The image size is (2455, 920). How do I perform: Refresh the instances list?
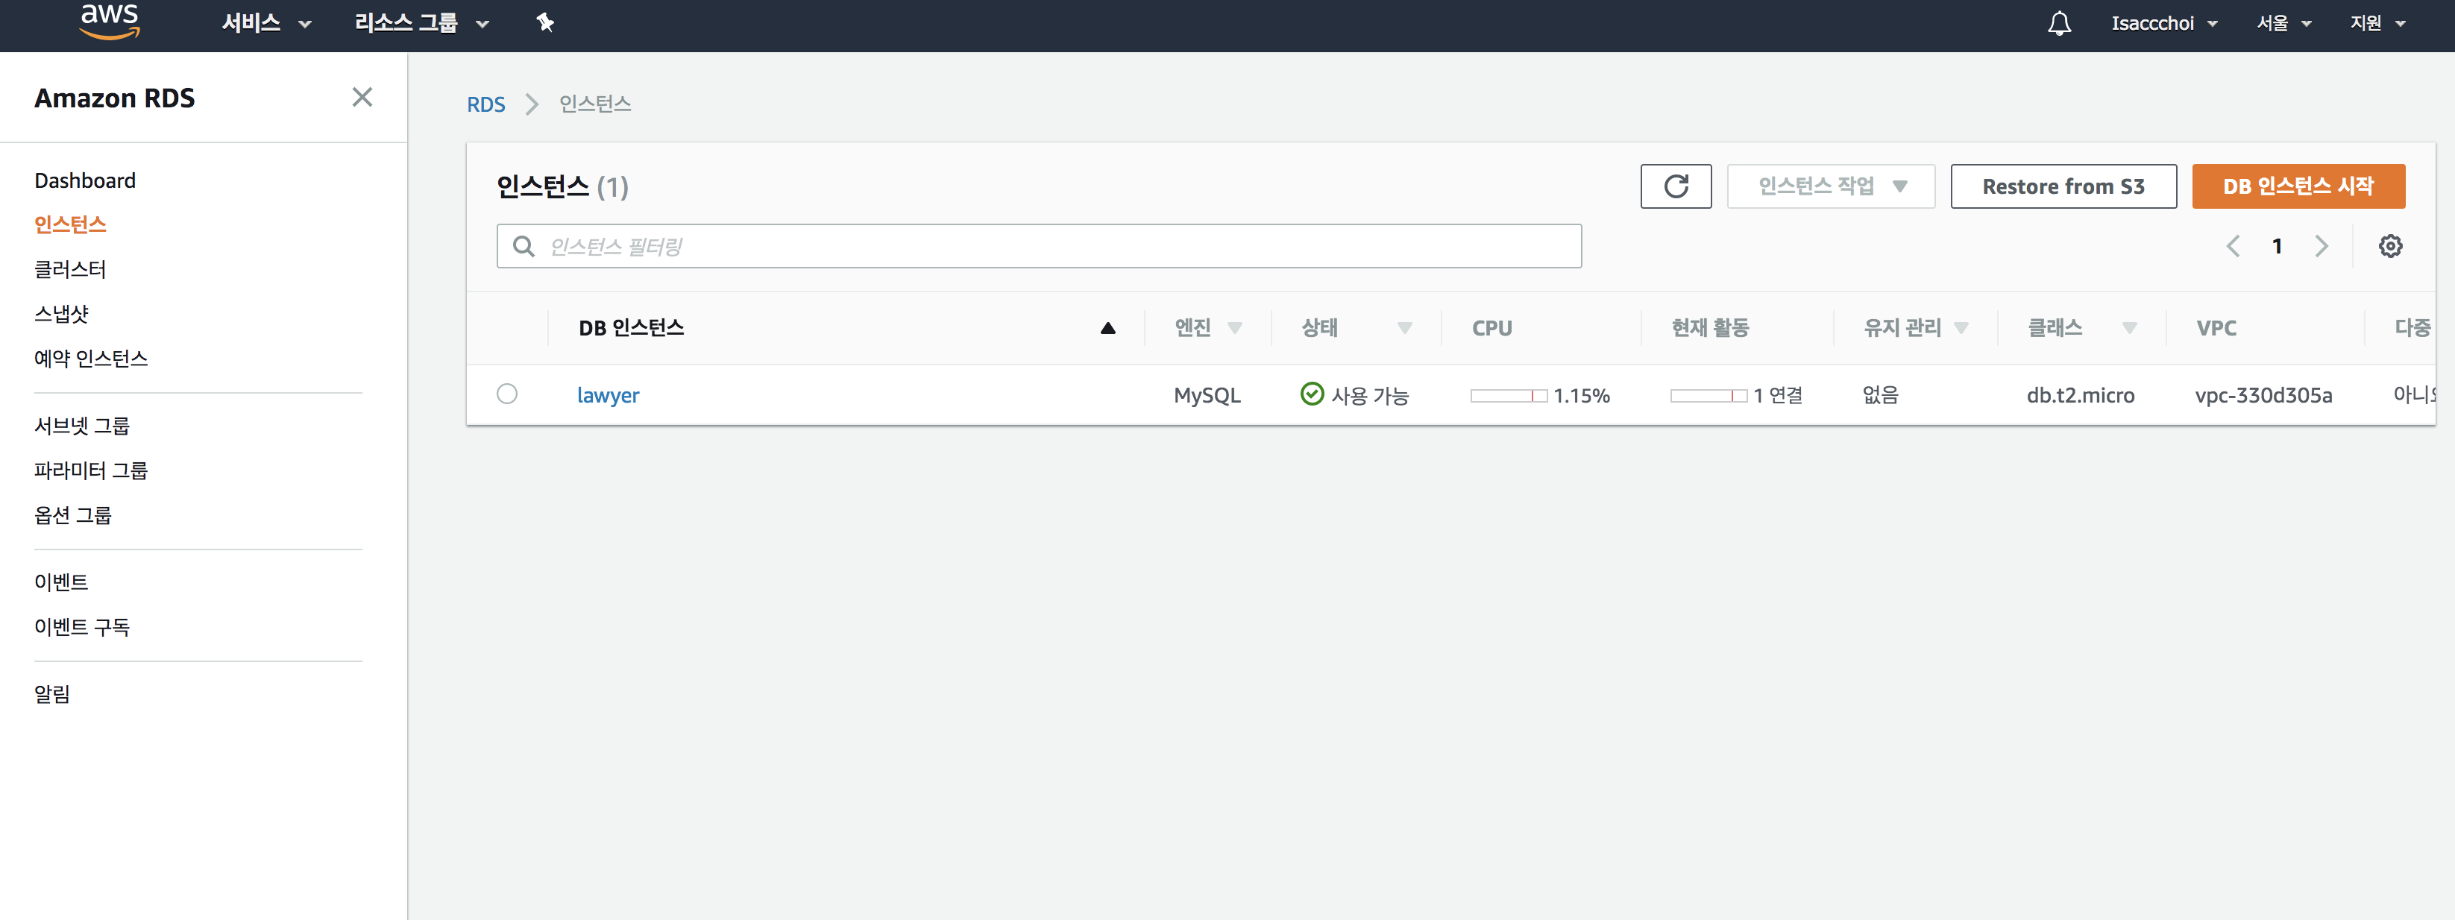pyautogui.click(x=1676, y=186)
